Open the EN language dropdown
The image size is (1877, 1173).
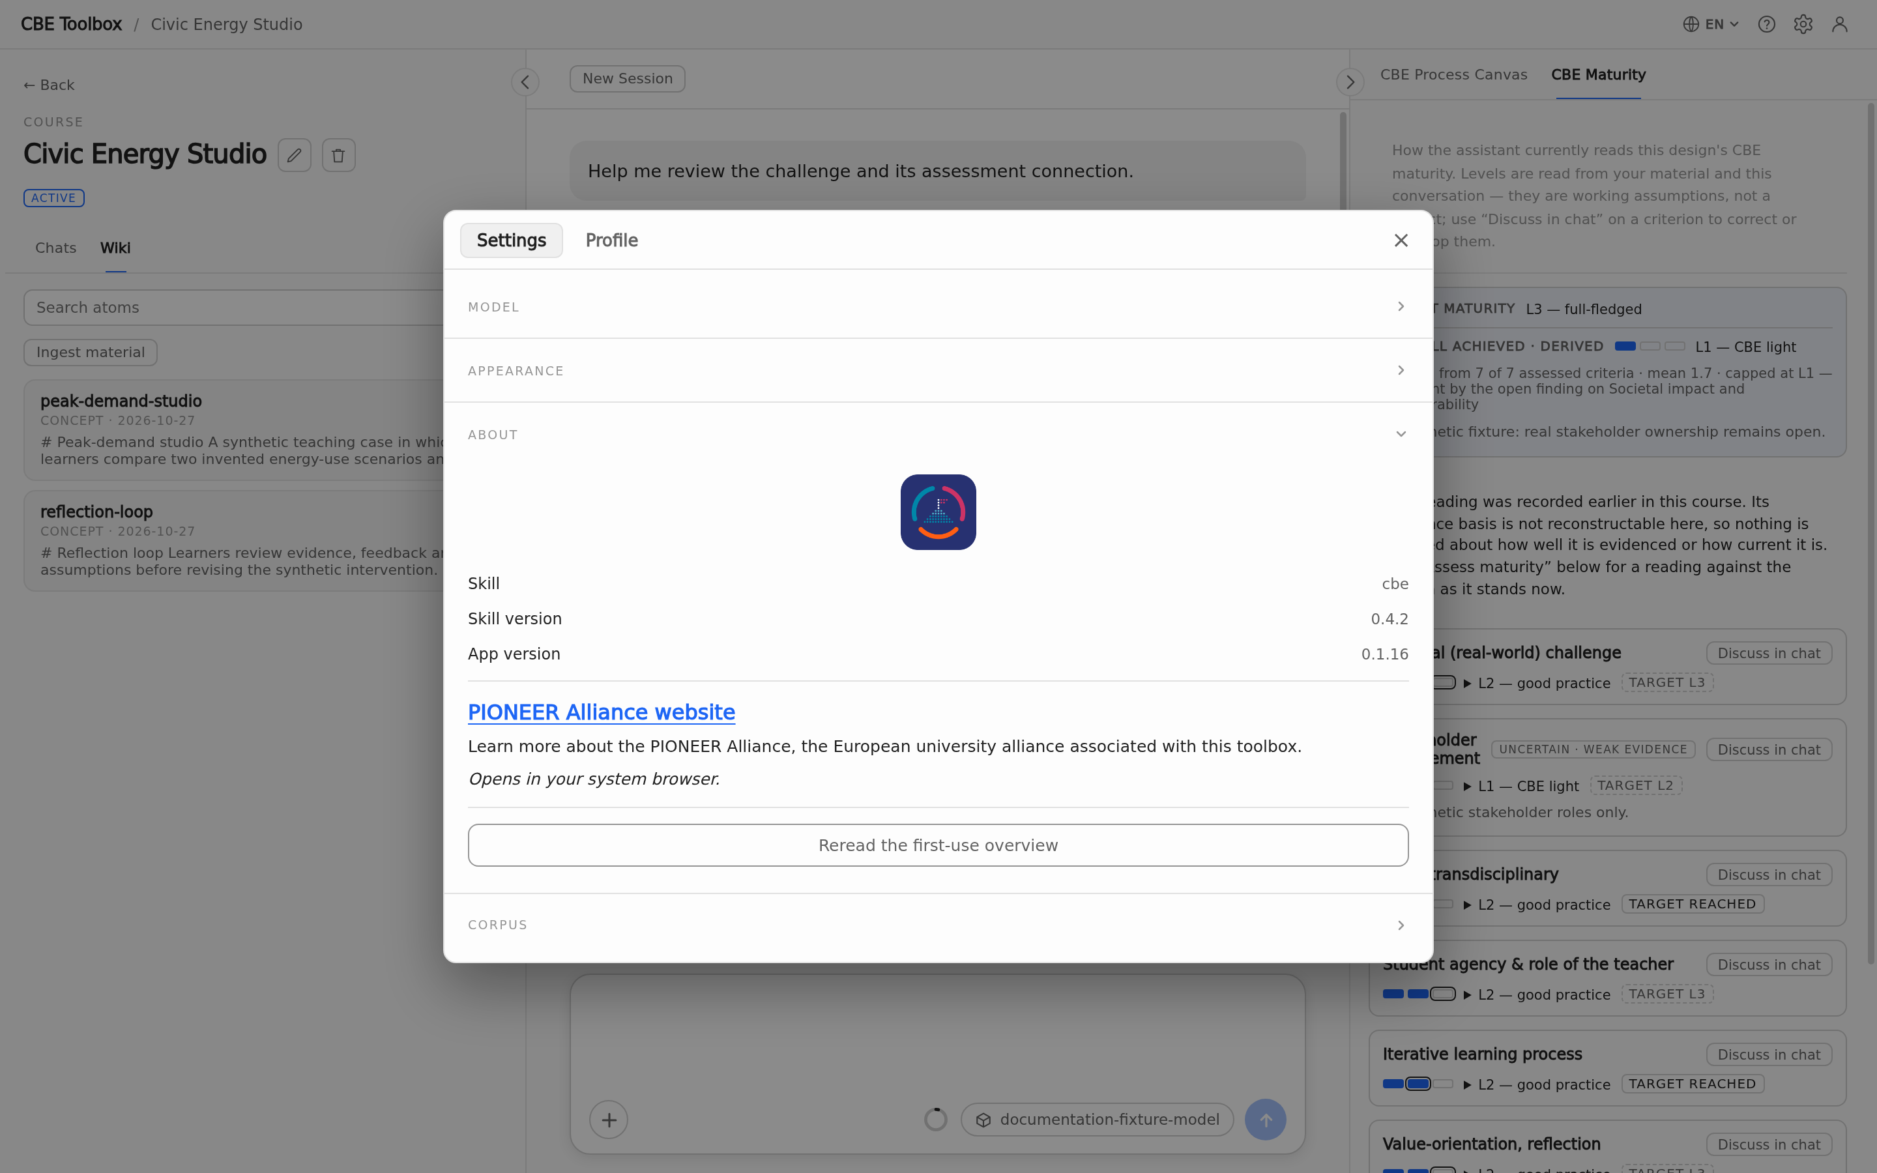1710,24
